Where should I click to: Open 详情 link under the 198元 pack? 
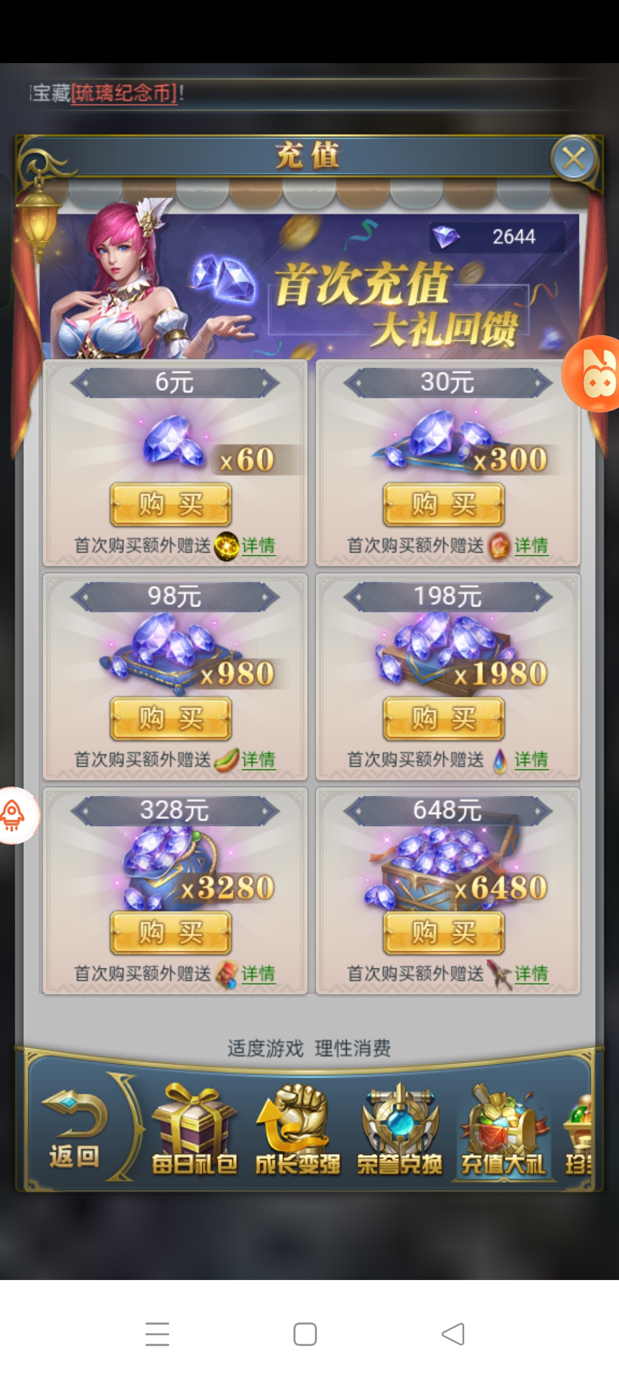[531, 760]
